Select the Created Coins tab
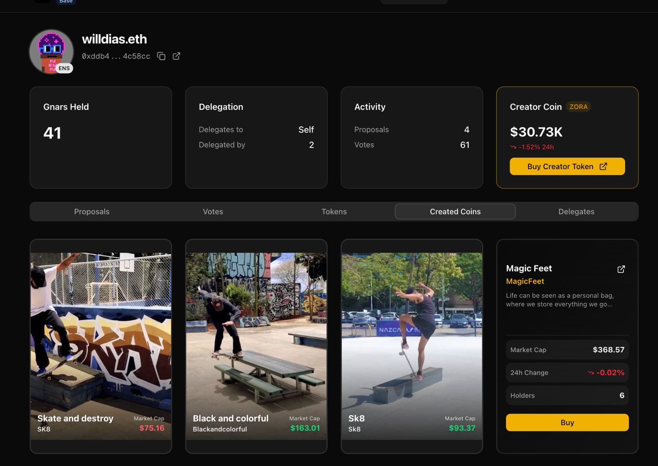 (x=455, y=212)
